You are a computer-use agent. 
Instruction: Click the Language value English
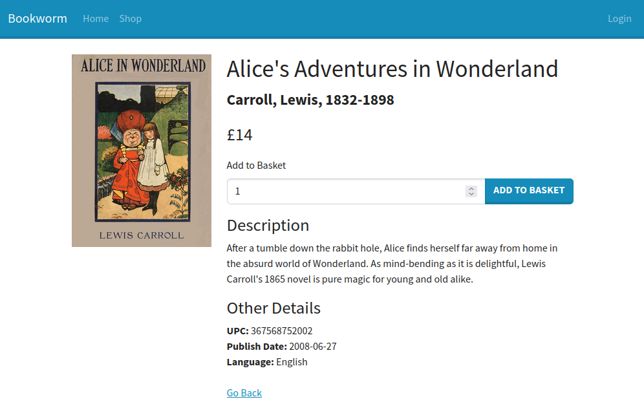tap(292, 362)
